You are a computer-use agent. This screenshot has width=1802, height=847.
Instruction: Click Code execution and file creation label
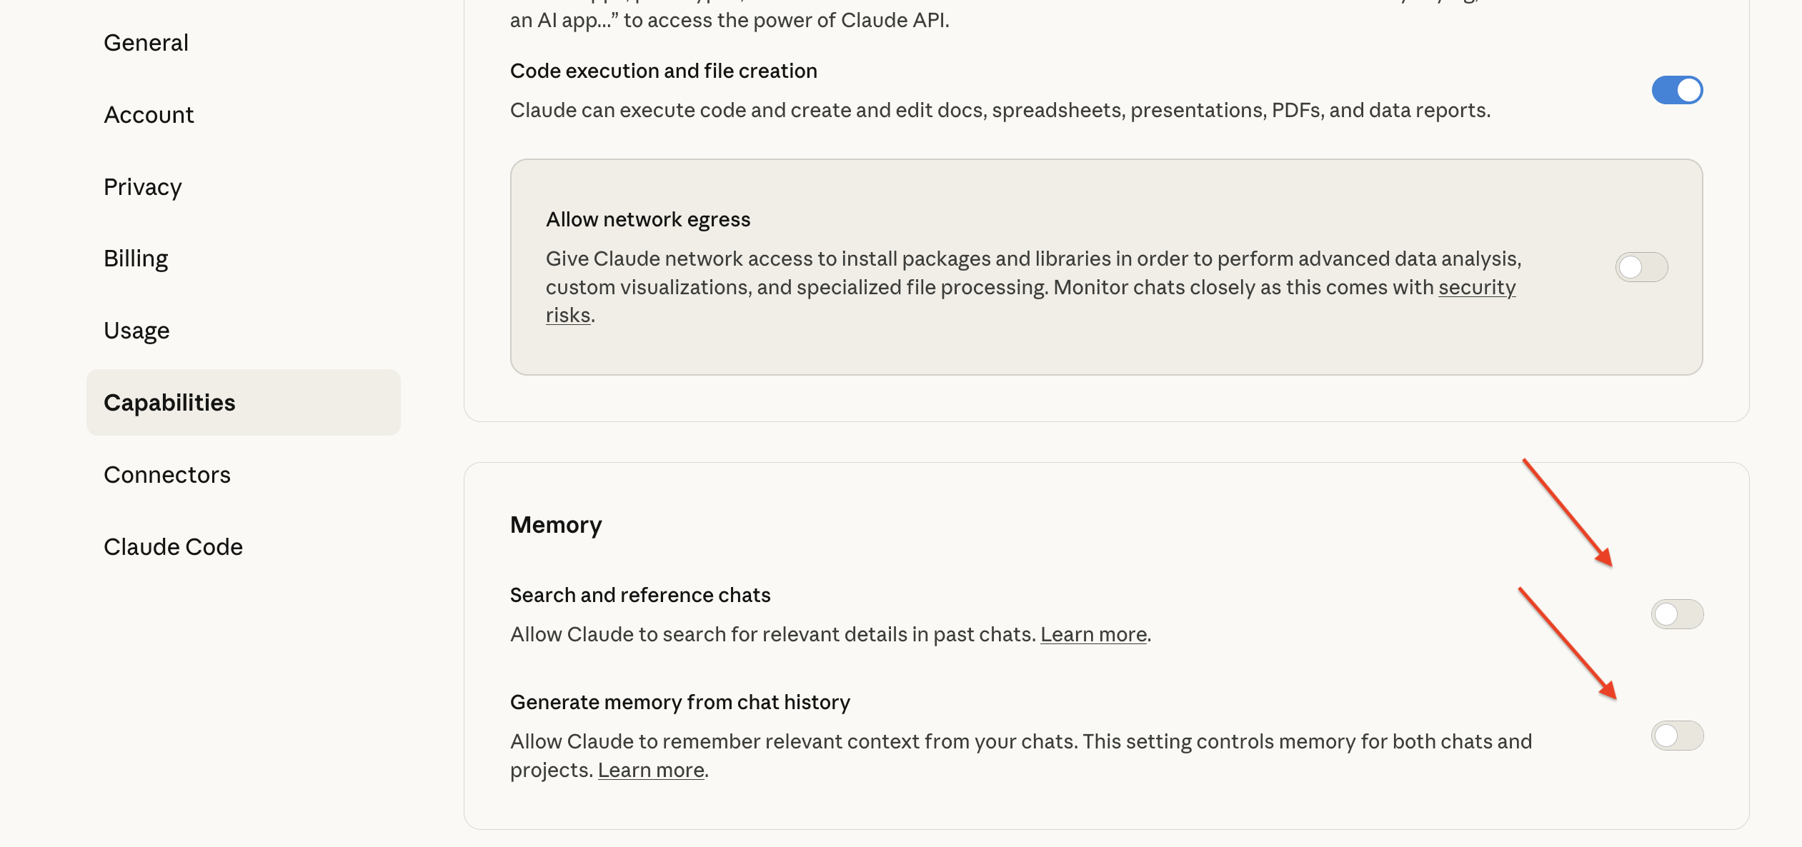(664, 71)
